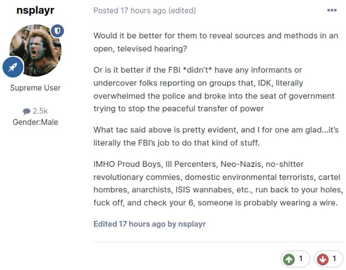
Task: Click the green upvote arrow icon
Action: (x=289, y=259)
